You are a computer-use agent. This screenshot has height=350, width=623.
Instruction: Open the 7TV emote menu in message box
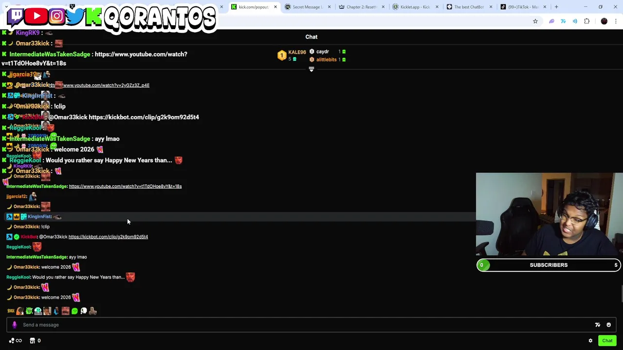pyautogui.click(x=598, y=325)
